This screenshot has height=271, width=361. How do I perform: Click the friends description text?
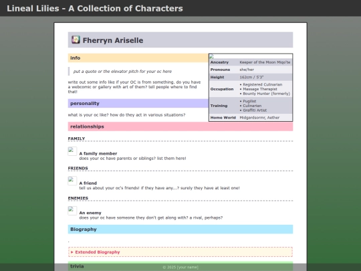(x=159, y=188)
